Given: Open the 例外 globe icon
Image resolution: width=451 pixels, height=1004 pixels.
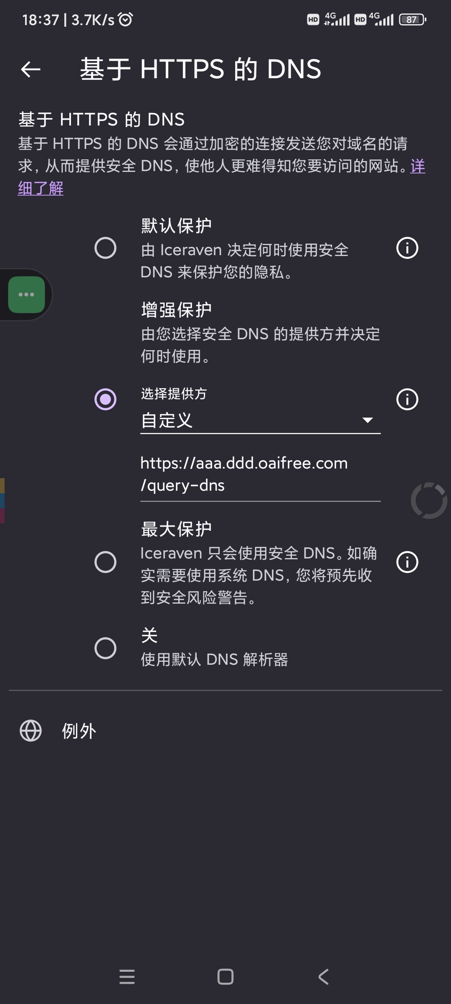Looking at the screenshot, I should [31, 731].
